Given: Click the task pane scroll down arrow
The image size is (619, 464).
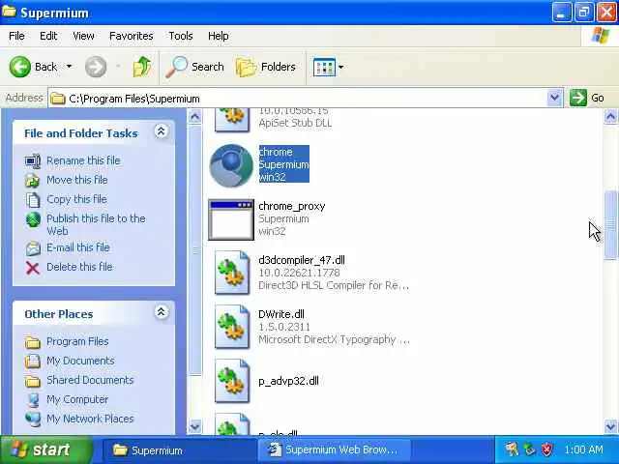Looking at the screenshot, I should tap(194, 426).
